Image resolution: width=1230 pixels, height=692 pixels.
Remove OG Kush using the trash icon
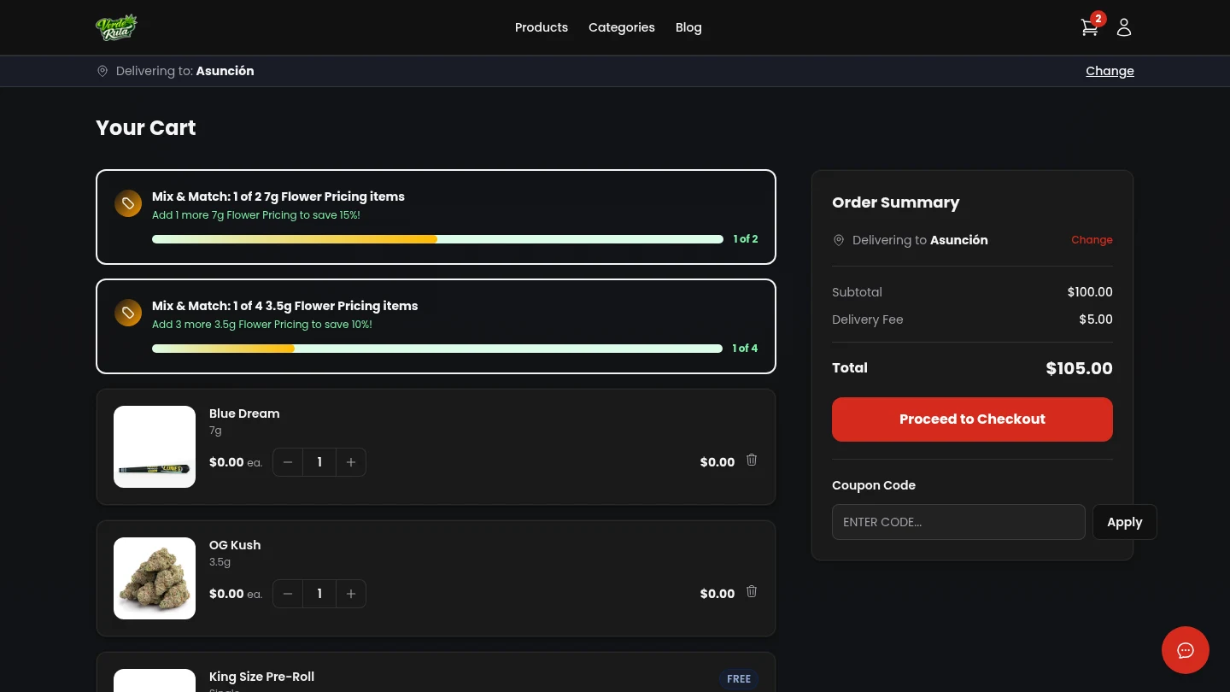click(751, 591)
